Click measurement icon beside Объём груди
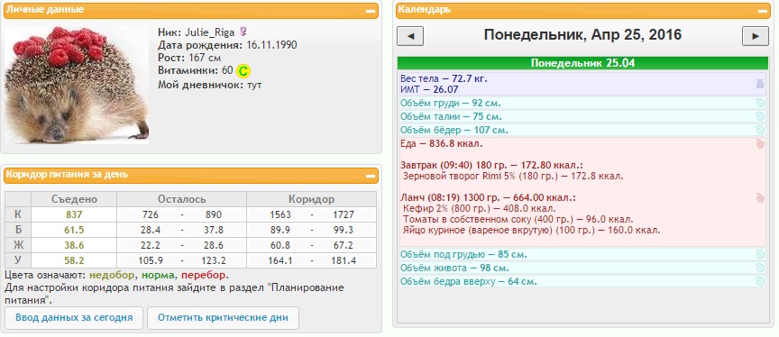The image size is (779, 337). point(760,104)
